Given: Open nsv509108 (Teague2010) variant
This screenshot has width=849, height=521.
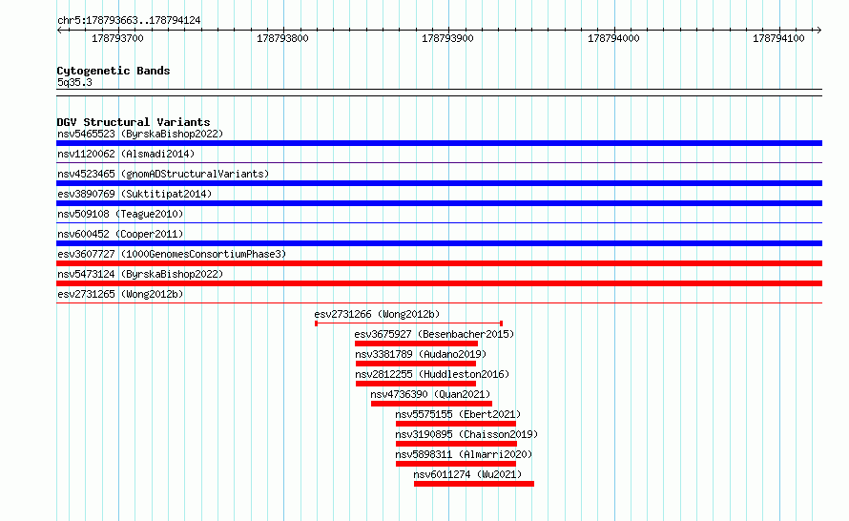Looking at the screenshot, I should click(120, 214).
